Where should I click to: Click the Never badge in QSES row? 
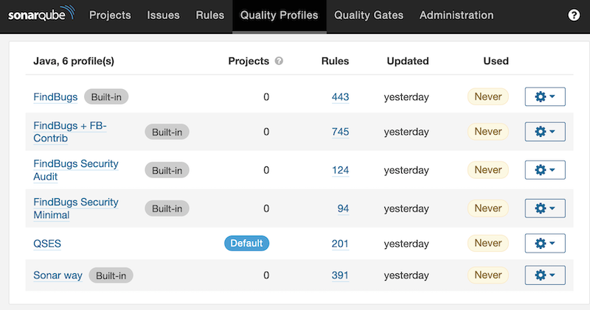[x=488, y=243]
